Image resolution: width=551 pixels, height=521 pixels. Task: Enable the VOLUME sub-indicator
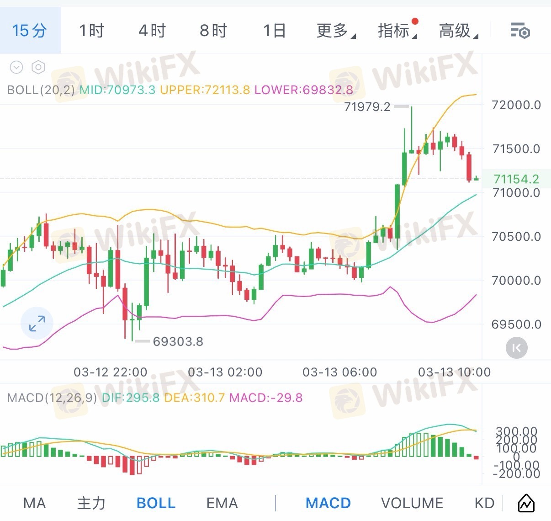click(412, 503)
